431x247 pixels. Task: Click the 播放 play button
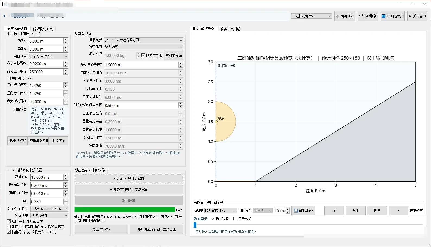pos(355,211)
